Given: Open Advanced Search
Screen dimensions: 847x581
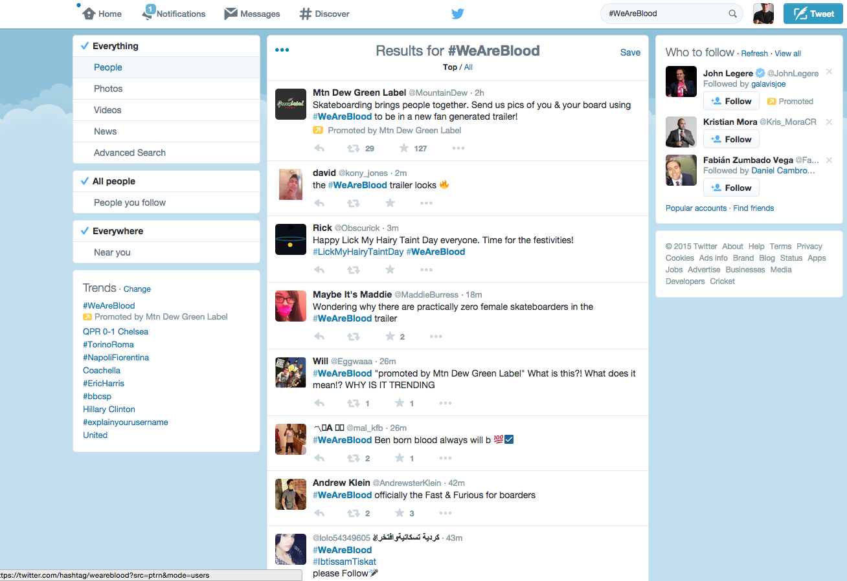Looking at the screenshot, I should tap(166, 153).
